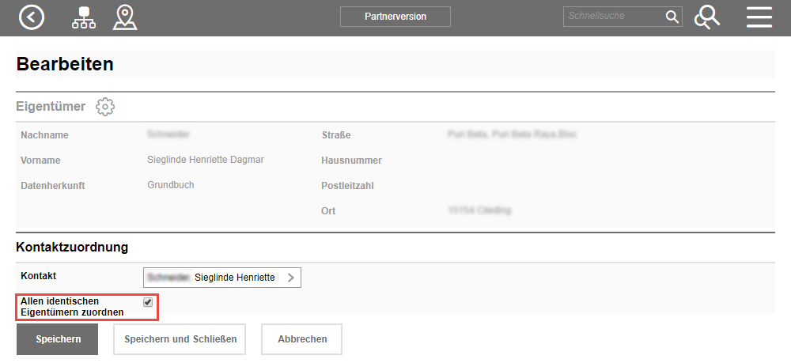Click the Datenherkunft value Grundbuch
The image size is (791, 363).
(x=171, y=185)
